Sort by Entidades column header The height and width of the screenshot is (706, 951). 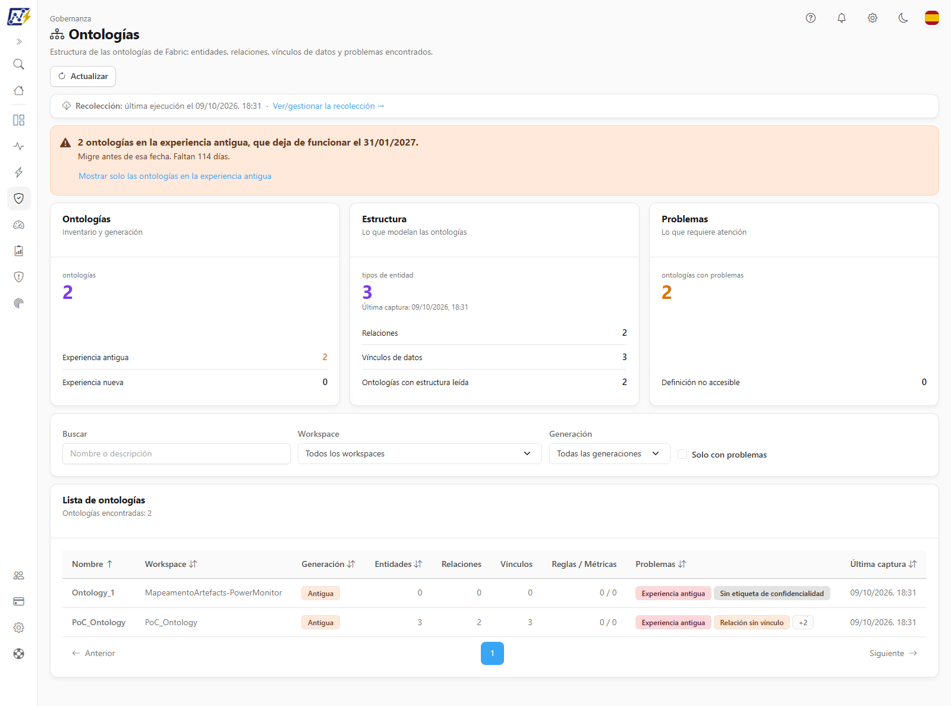398,564
